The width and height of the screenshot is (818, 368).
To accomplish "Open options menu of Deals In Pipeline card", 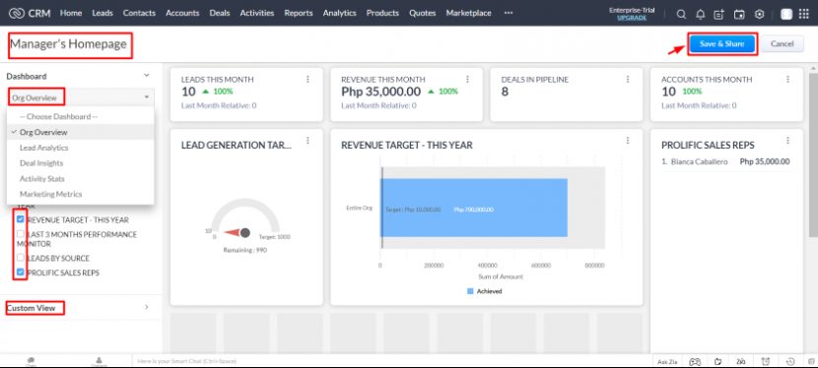I will (628, 79).
